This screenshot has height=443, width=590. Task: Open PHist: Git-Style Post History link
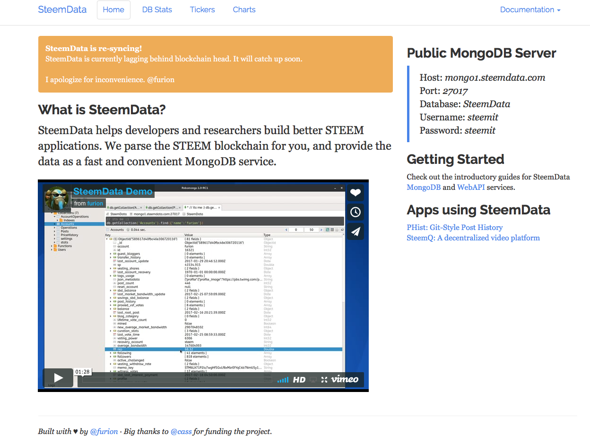tap(455, 227)
